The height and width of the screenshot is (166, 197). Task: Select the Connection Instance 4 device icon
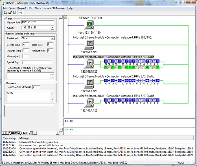(89, 45)
